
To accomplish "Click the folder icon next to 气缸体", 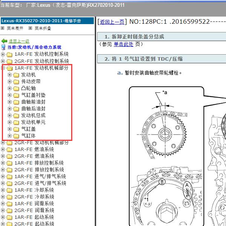I will [16, 136].
